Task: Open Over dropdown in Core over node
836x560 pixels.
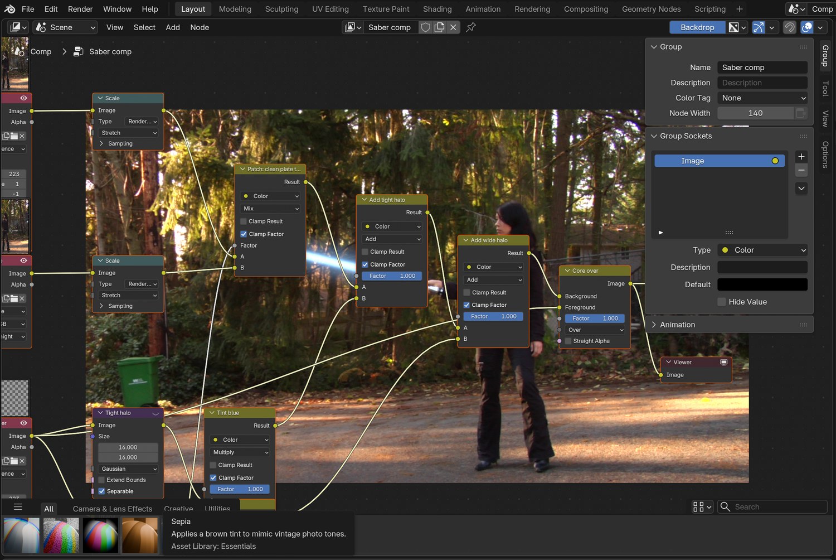Action: 595,330
